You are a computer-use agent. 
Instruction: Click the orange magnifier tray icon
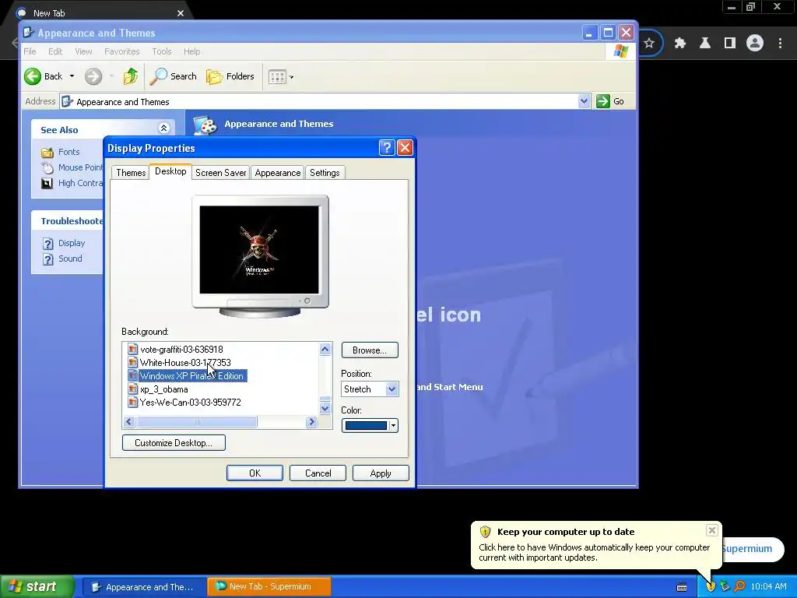[739, 586]
